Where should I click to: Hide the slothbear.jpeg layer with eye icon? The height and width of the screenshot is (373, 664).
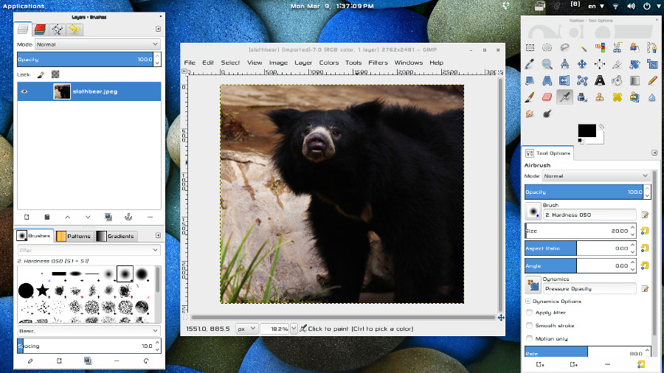[24, 91]
